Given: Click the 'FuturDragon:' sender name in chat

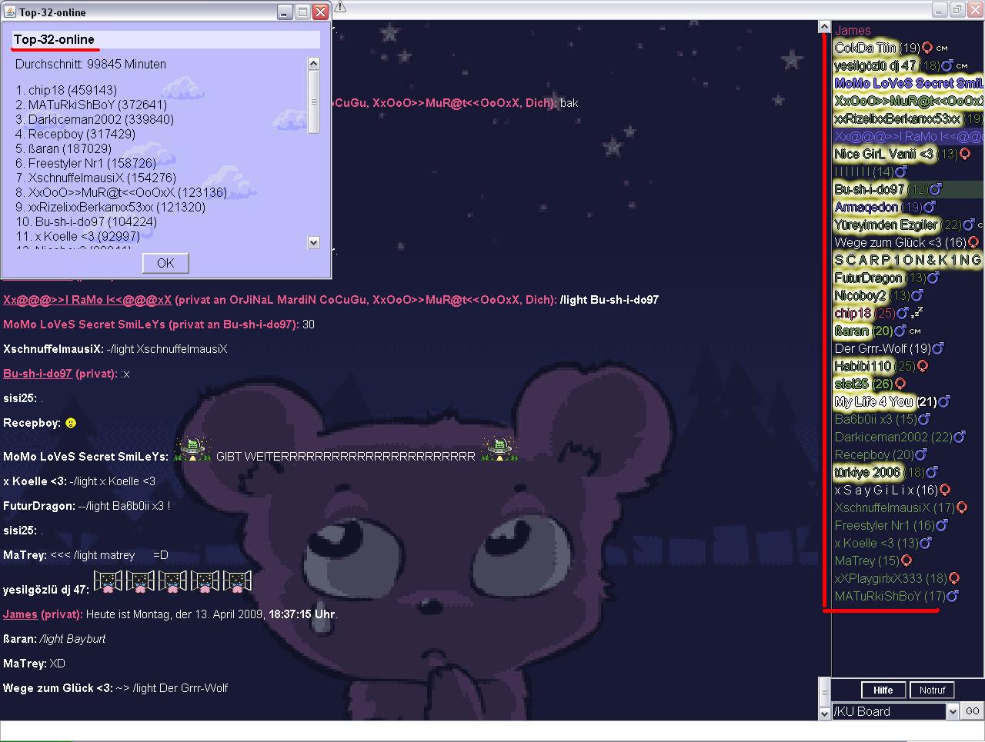Looking at the screenshot, I should click(38, 506).
